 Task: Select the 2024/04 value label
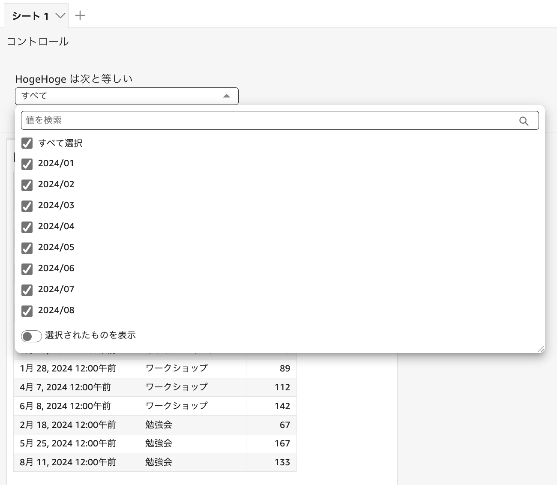click(56, 226)
